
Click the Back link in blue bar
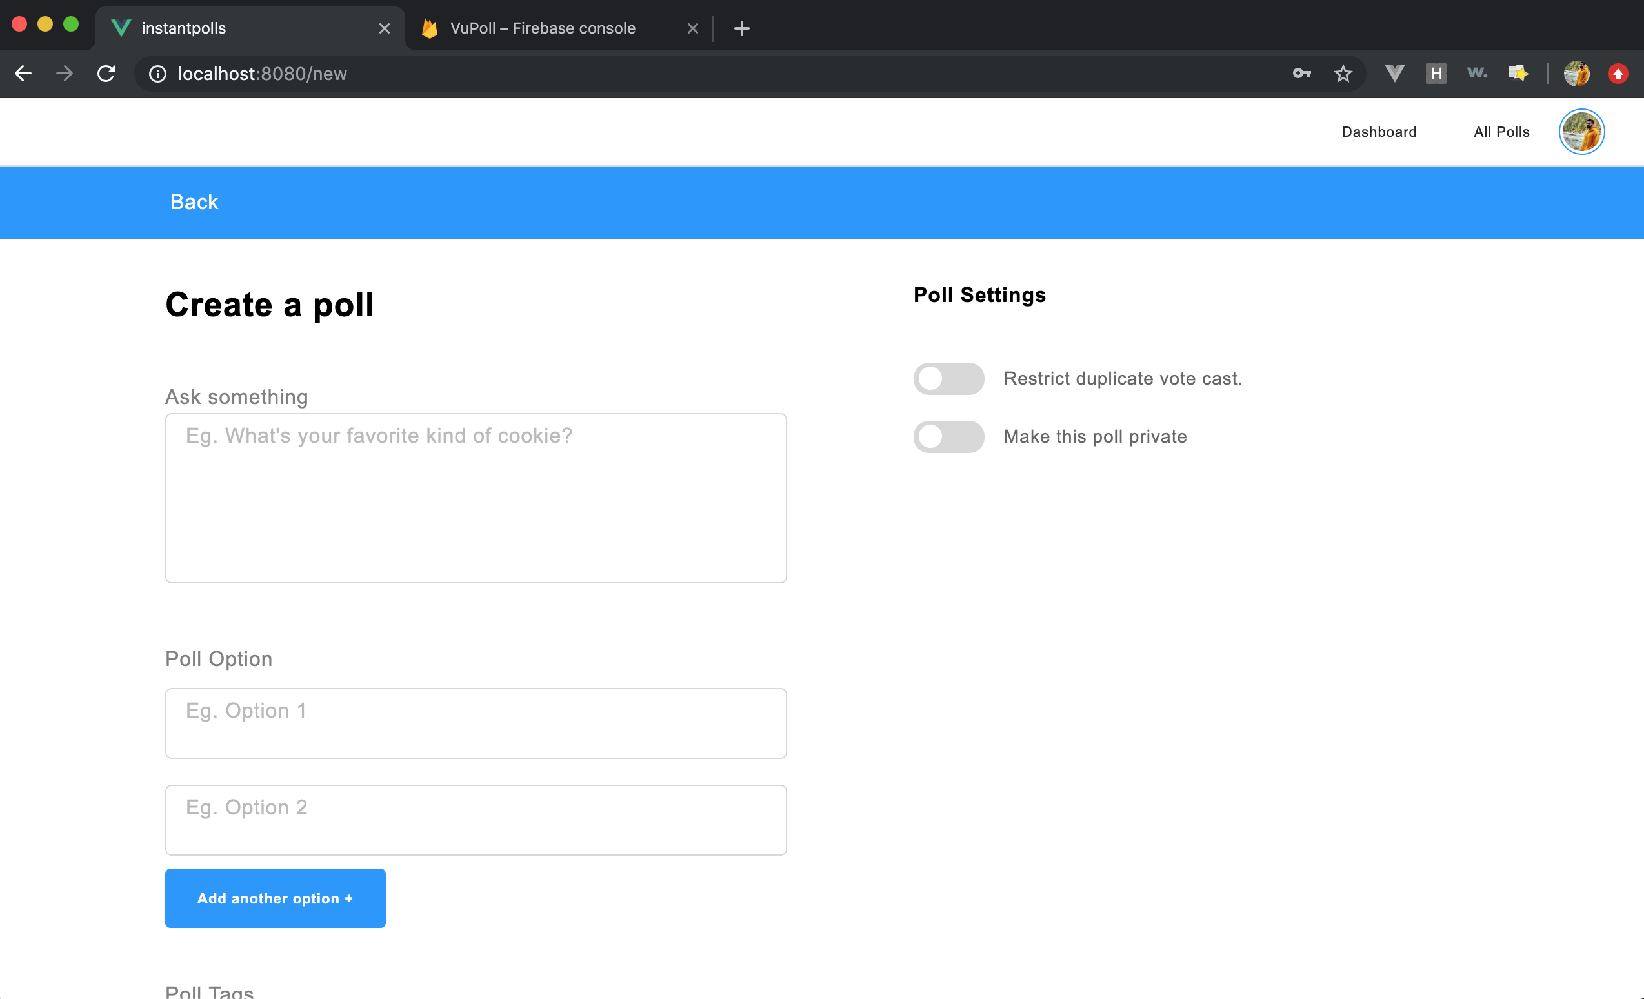[x=194, y=202]
